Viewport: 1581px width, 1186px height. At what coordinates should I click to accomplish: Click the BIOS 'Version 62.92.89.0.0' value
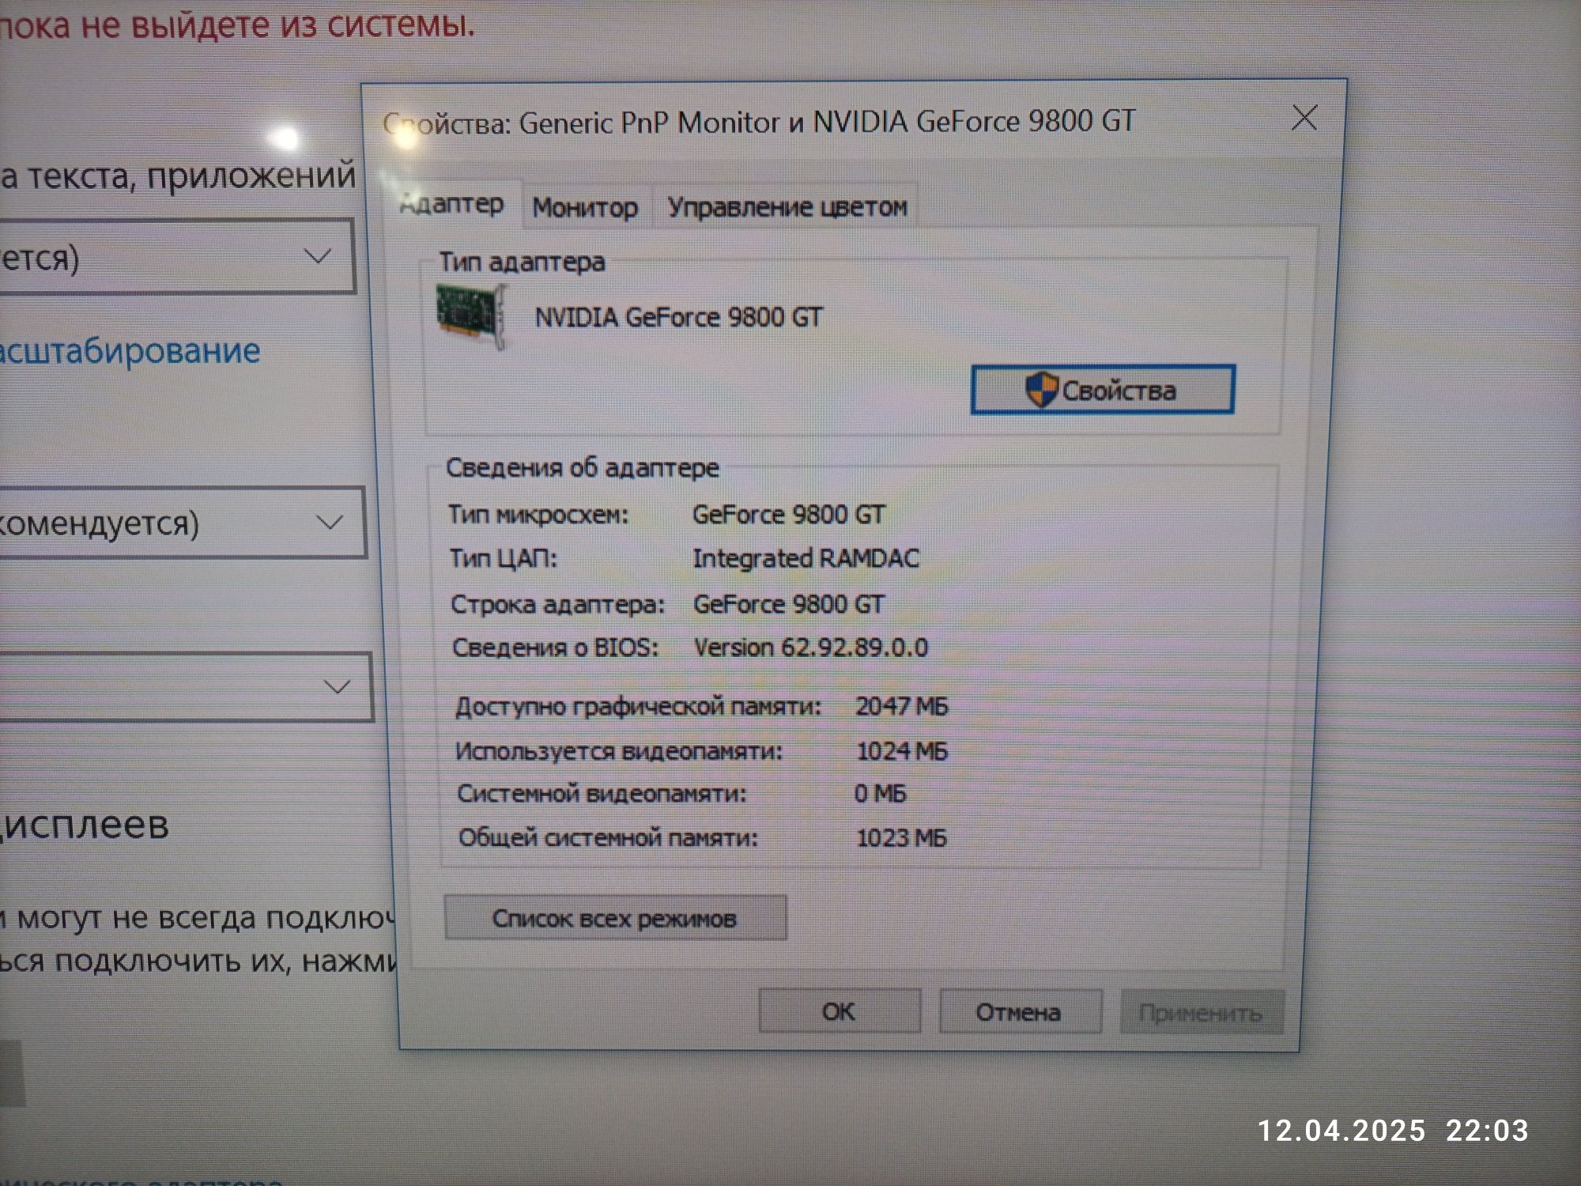pos(811,648)
